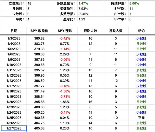
Task: Click closing price 383.76
Action: (x=39, y=44)
